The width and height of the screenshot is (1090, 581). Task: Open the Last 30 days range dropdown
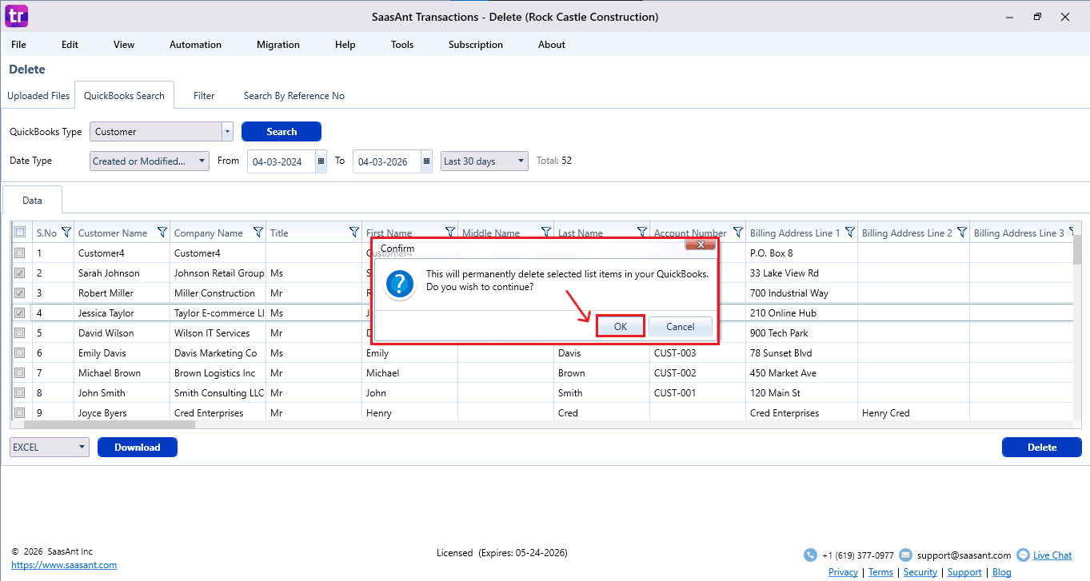tap(521, 161)
